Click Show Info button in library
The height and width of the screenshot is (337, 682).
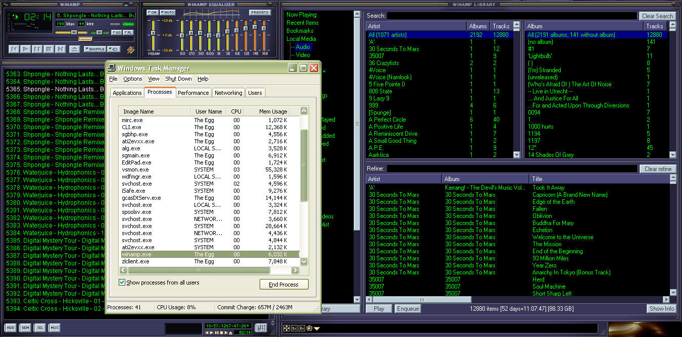click(662, 309)
